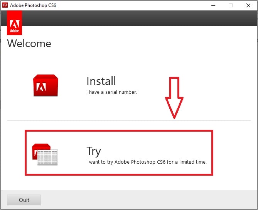
Task: Click the Quit button
Action: tap(24, 200)
